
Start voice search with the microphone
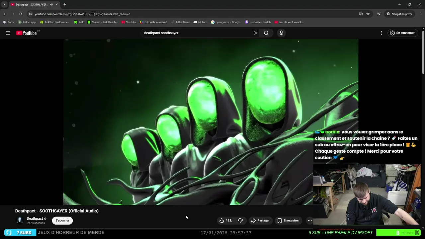281,33
